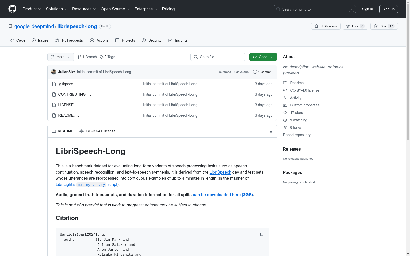Screen dimensions: 410x256
Task: Expand the Product menu
Action: (x=32, y=9)
